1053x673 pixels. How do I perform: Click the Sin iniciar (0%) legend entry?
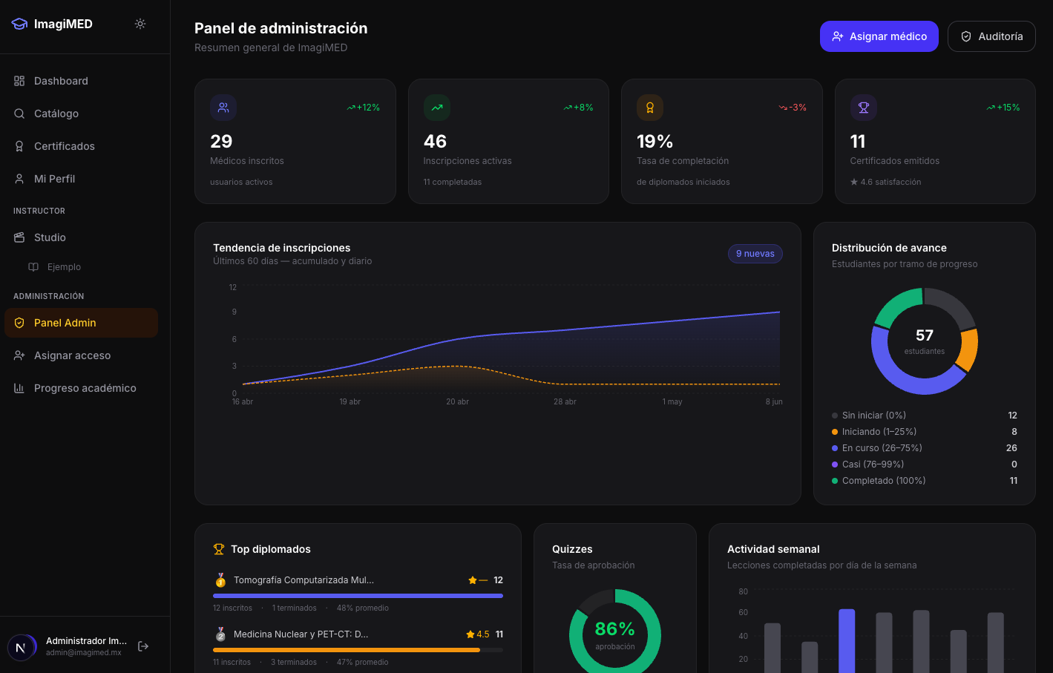coord(925,416)
